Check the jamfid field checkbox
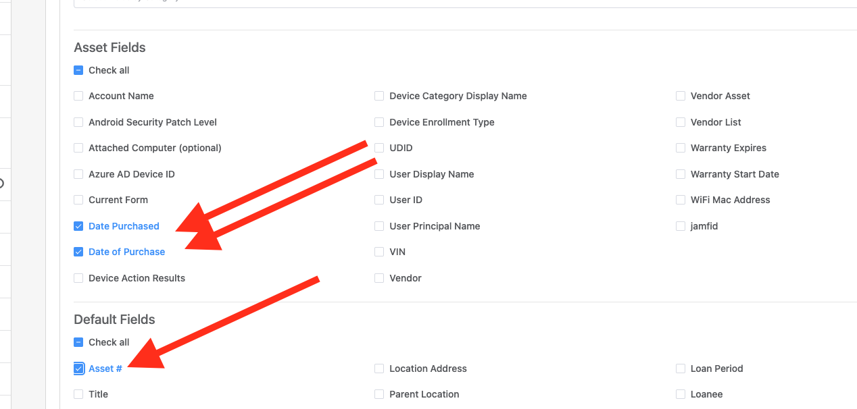 (x=680, y=225)
